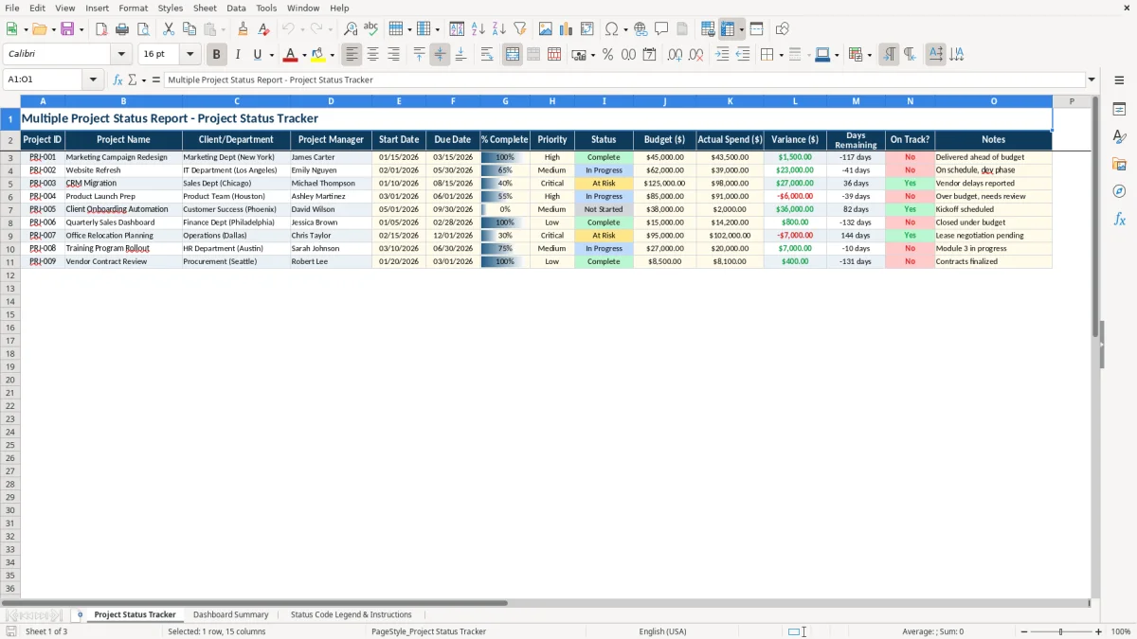1137x639 pixels.
Task: Sort descending Z to A
Action: coord(498,29)
